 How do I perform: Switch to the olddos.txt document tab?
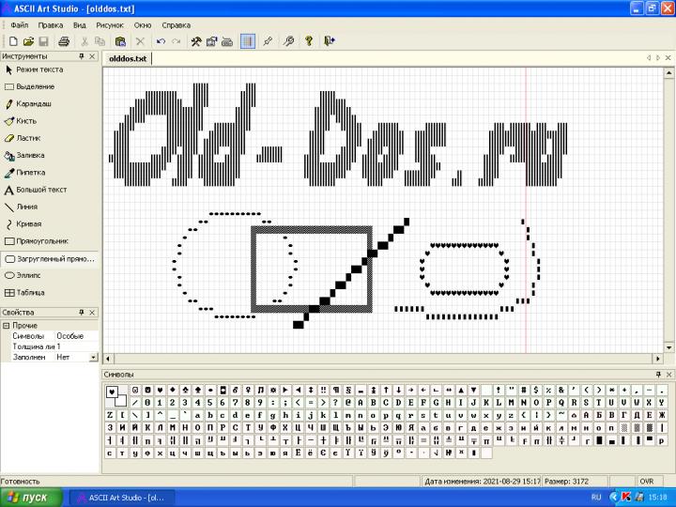pyautogui.click(x=128, y=58)
